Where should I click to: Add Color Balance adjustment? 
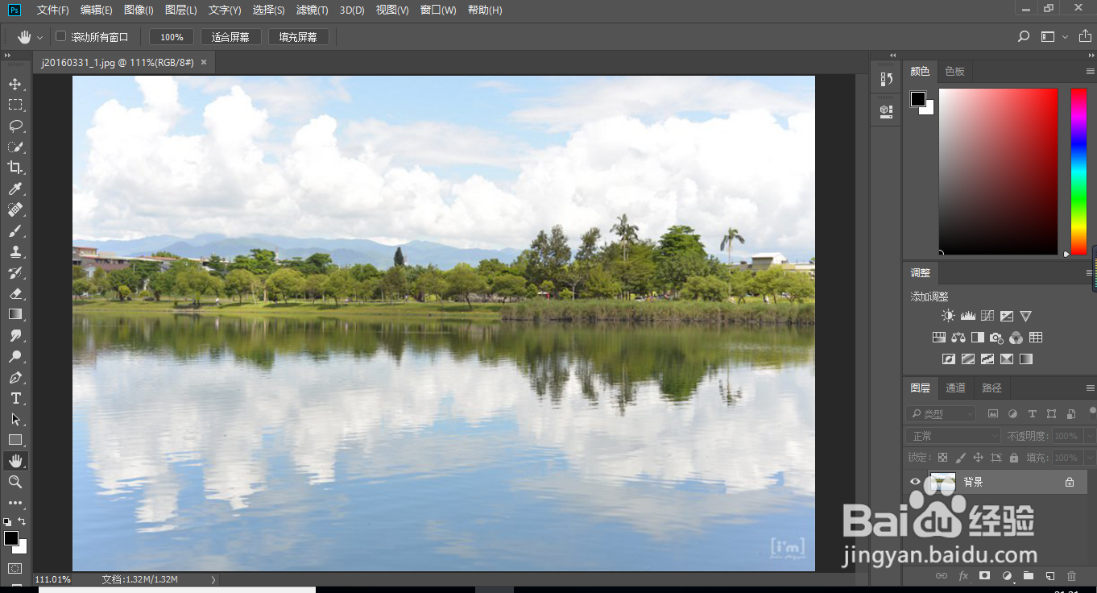point(958,338)
